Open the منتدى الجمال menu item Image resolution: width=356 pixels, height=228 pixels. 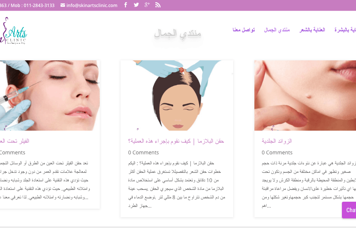(x=277, y=30)
